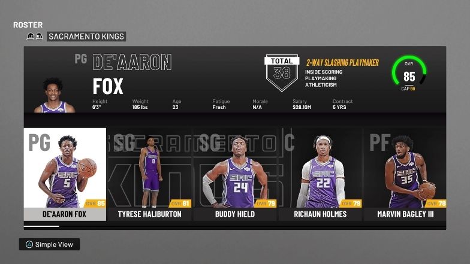Select the Tyrese Haliburton player card

pos(149,174)
